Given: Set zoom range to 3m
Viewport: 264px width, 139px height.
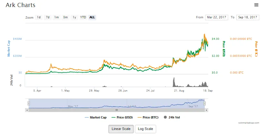Looking at the screenshot, I should click(x=65, y=17).
